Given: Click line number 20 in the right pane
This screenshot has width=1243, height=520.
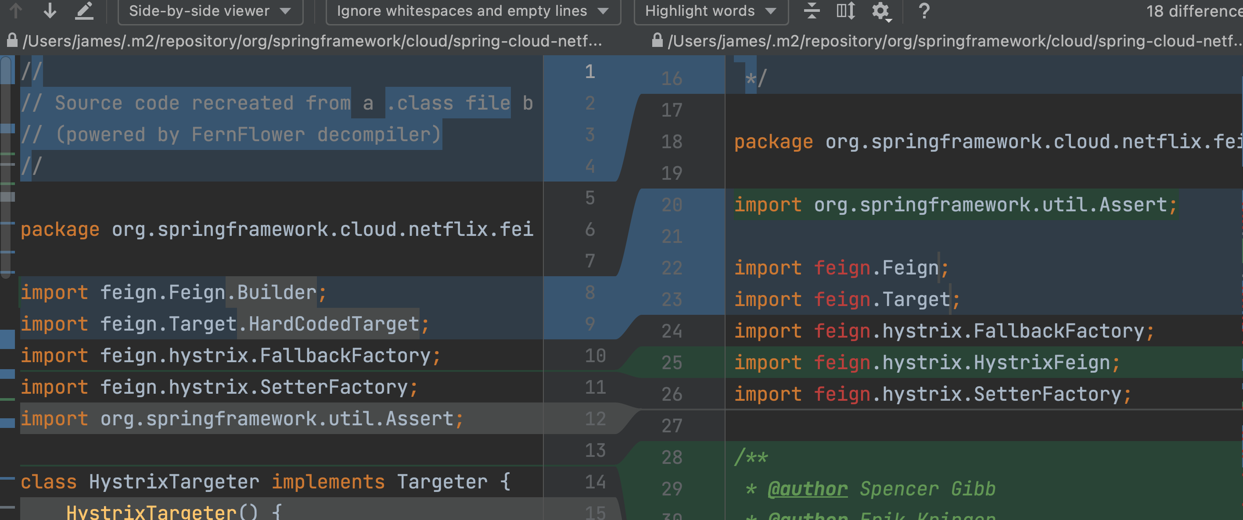Looking at the screenshot, I should point(672,204).
